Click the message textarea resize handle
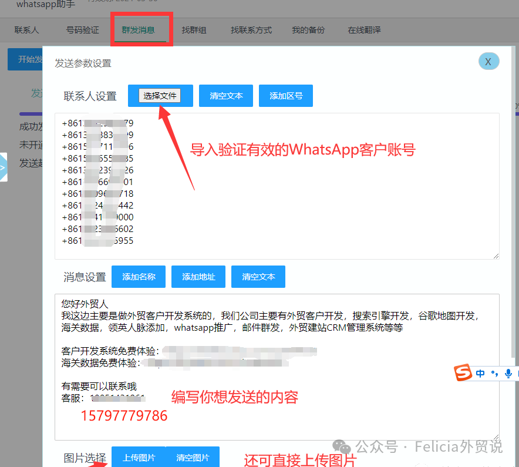The height and width of the screenshot is (467, 519). tap(496, 436)
